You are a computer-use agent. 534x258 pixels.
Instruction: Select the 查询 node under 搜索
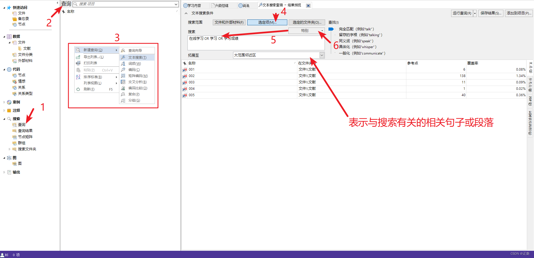pyautogui.click(x=22, y=125)
